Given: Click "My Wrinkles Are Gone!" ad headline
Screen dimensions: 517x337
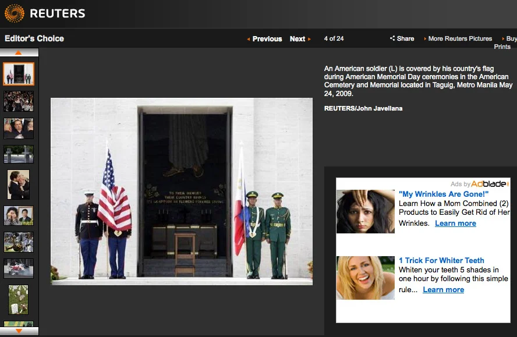Looking at the screenshot, I should pyautogui.click(x=444, y=194).
